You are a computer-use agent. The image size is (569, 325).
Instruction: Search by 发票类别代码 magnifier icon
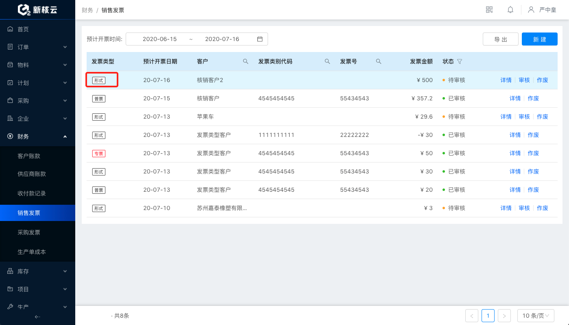(327, 61)
